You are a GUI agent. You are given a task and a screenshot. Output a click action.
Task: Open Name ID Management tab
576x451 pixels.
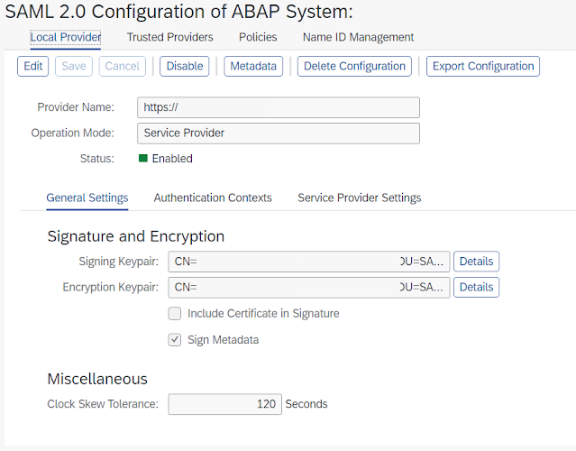click(358, 37)
